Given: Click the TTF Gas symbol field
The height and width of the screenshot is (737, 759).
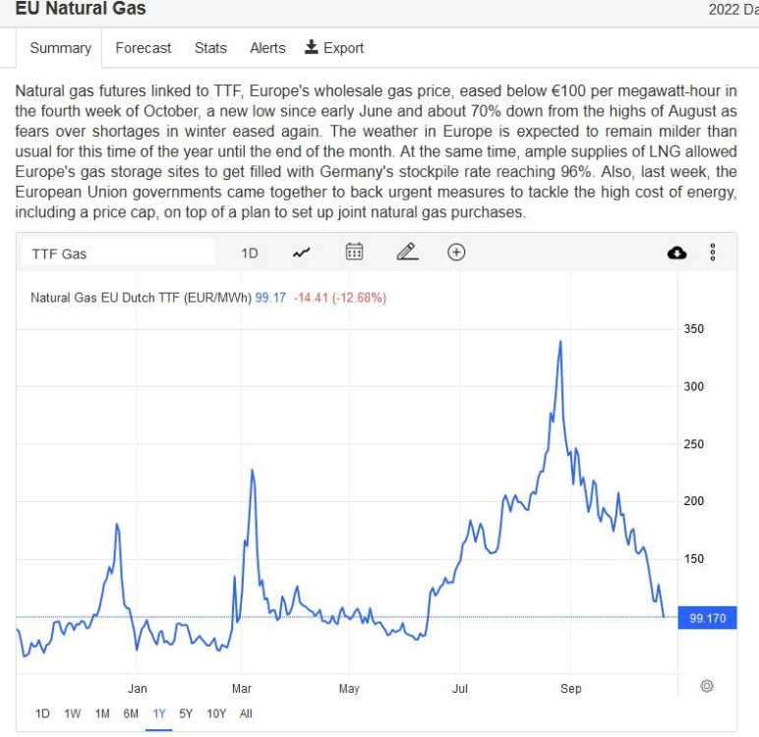Looking at the screenshot, I should 118,253.
